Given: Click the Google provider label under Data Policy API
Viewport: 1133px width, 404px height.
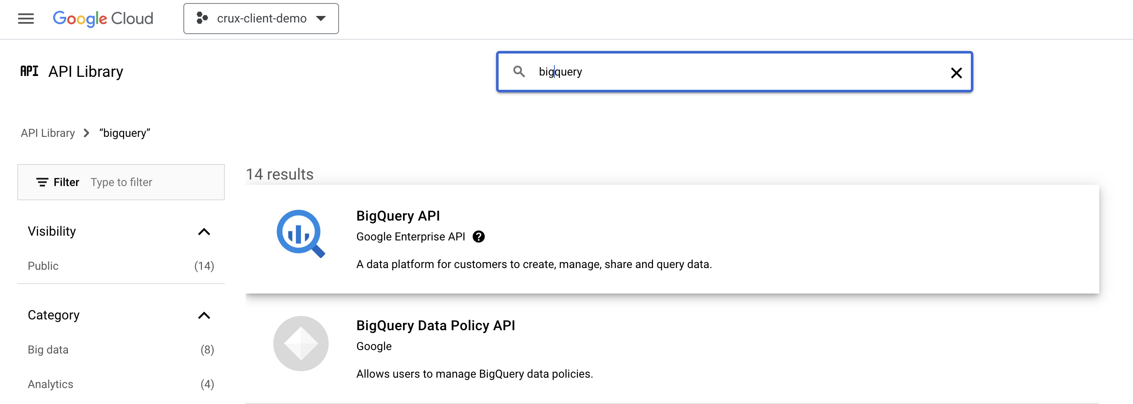Looking at the screenshot, I should pos(374,347).
